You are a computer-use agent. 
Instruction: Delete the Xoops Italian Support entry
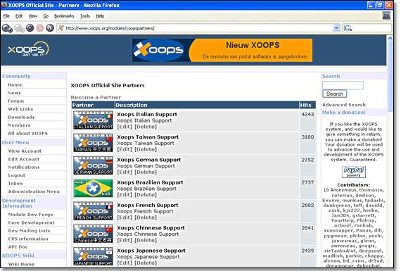[x=146, y=127]
